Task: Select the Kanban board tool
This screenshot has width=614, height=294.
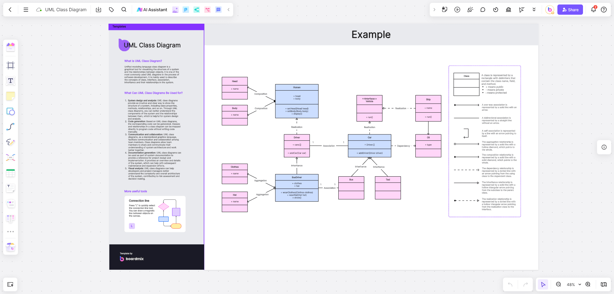Action: [x=11, y=219]
